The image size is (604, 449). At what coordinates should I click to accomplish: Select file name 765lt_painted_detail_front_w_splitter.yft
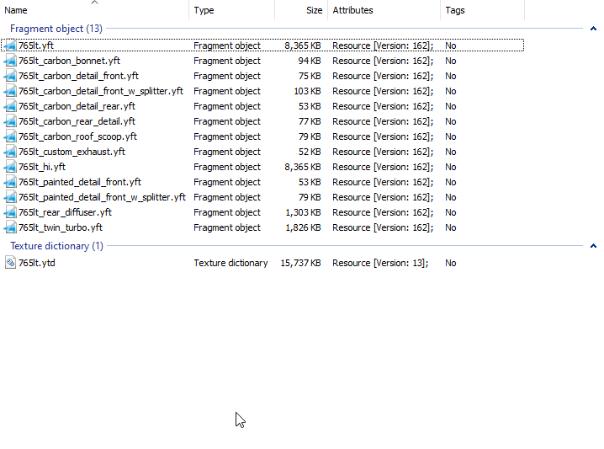(x=102, y=197)
